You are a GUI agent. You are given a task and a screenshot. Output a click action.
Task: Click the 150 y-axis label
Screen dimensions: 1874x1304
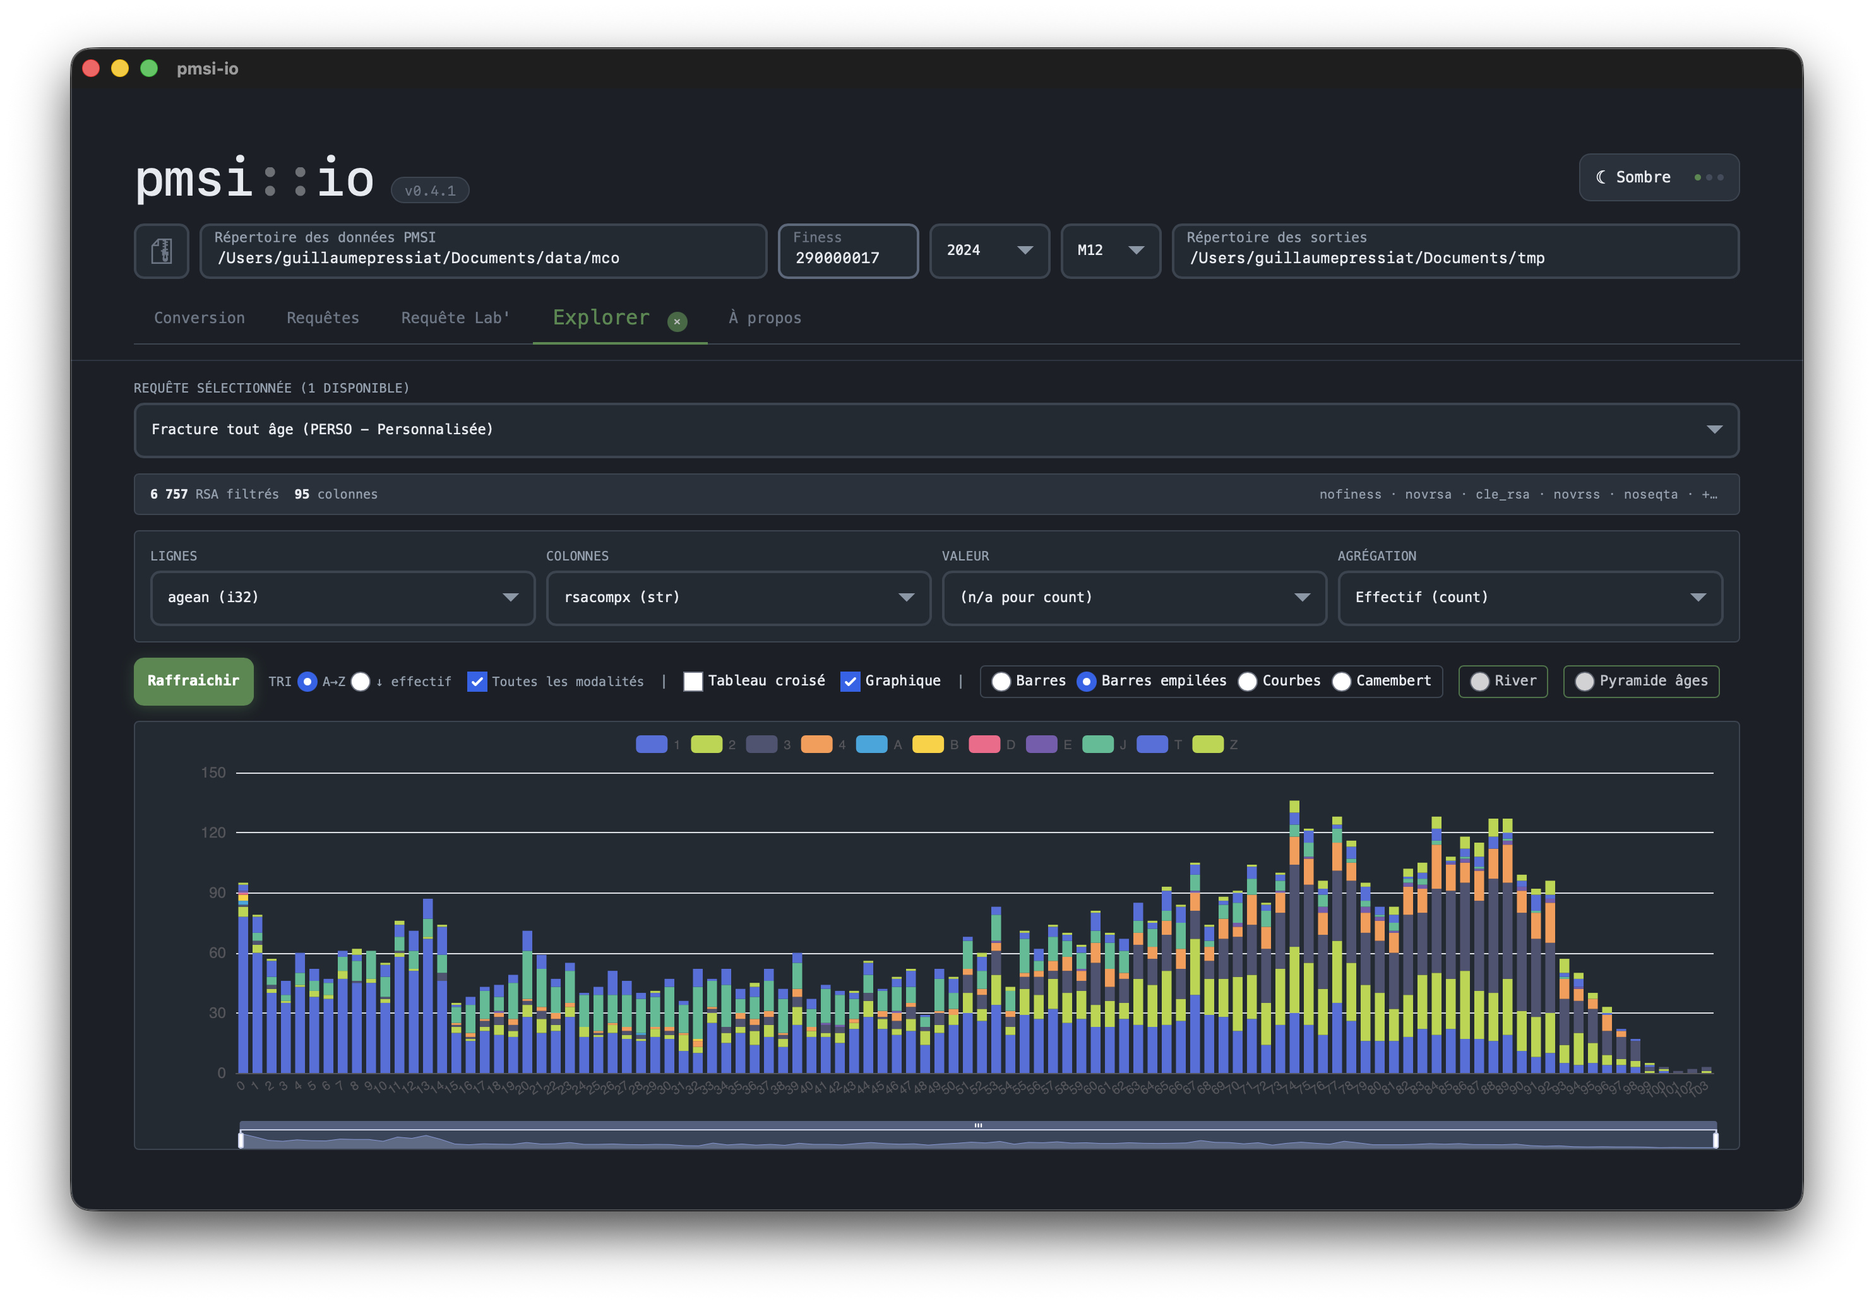[x=214, y=773]
